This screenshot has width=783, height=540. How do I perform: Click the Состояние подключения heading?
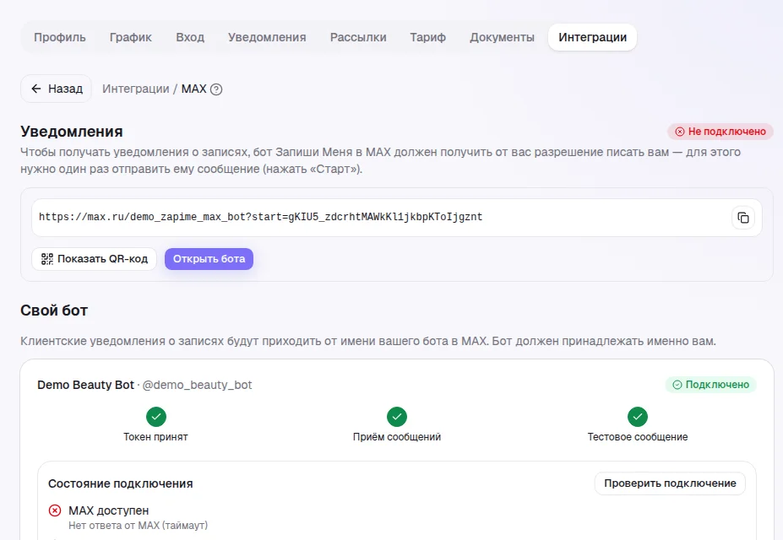coord(120,483)
